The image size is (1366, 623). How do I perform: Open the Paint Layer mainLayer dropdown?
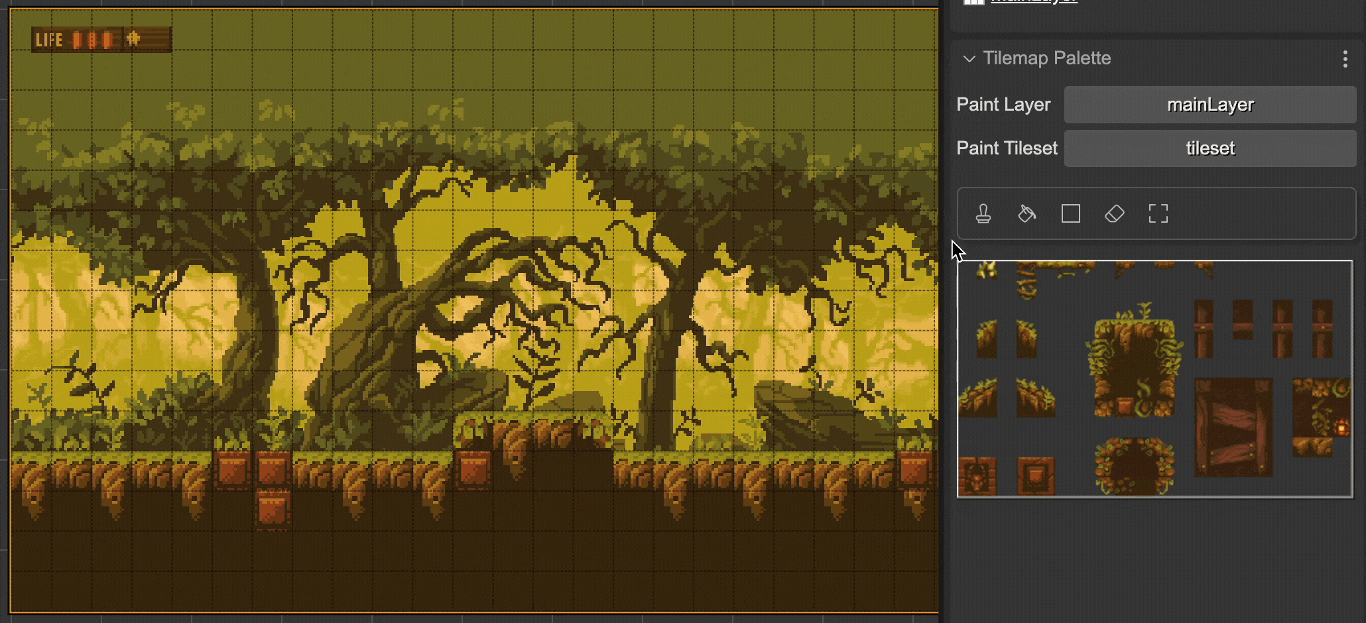(1210, 105)
